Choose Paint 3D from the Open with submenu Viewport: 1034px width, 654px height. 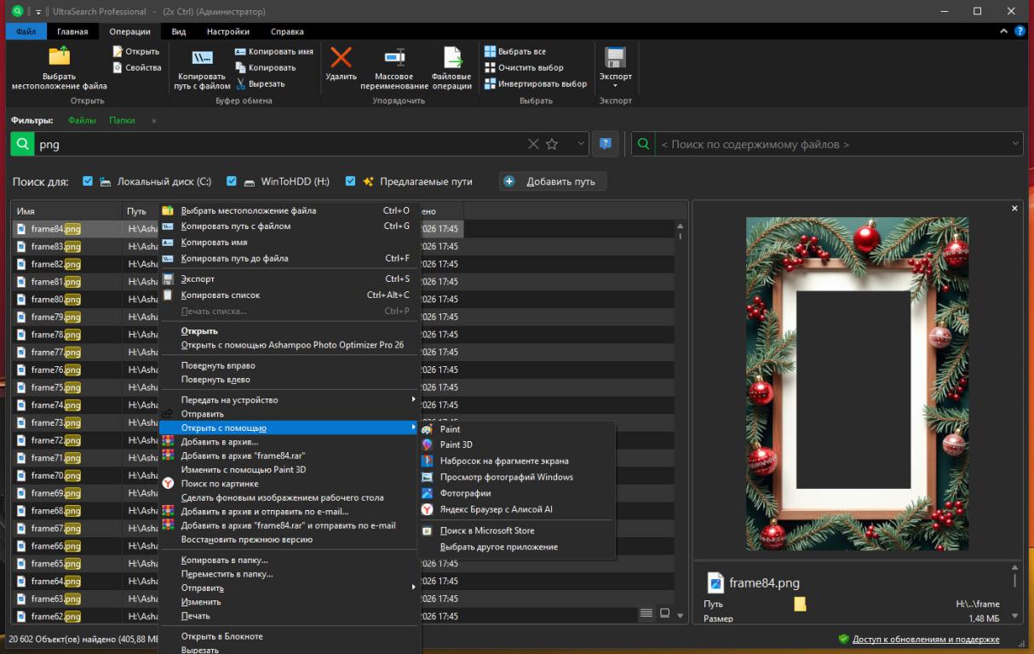pyautogui.click(x=456, y=445)
